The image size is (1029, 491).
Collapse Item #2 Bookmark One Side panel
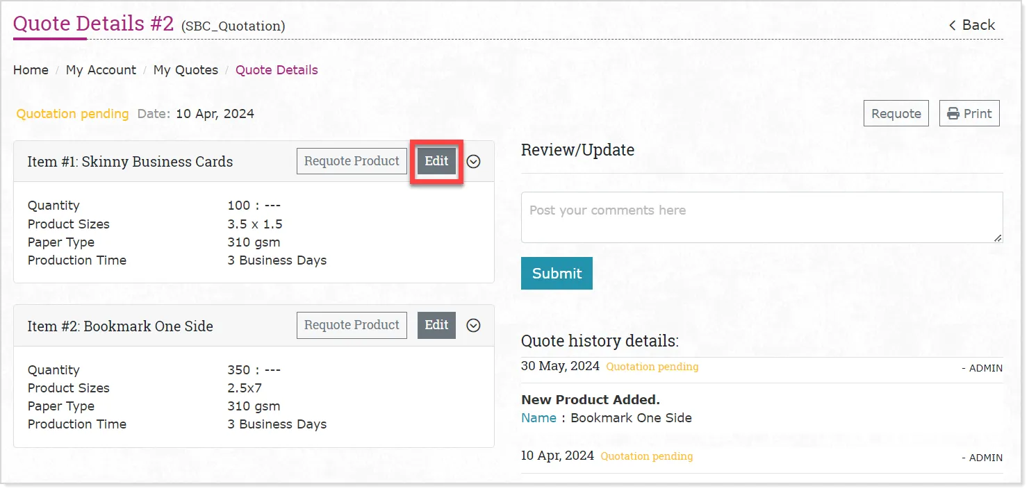tap(474, 325)
